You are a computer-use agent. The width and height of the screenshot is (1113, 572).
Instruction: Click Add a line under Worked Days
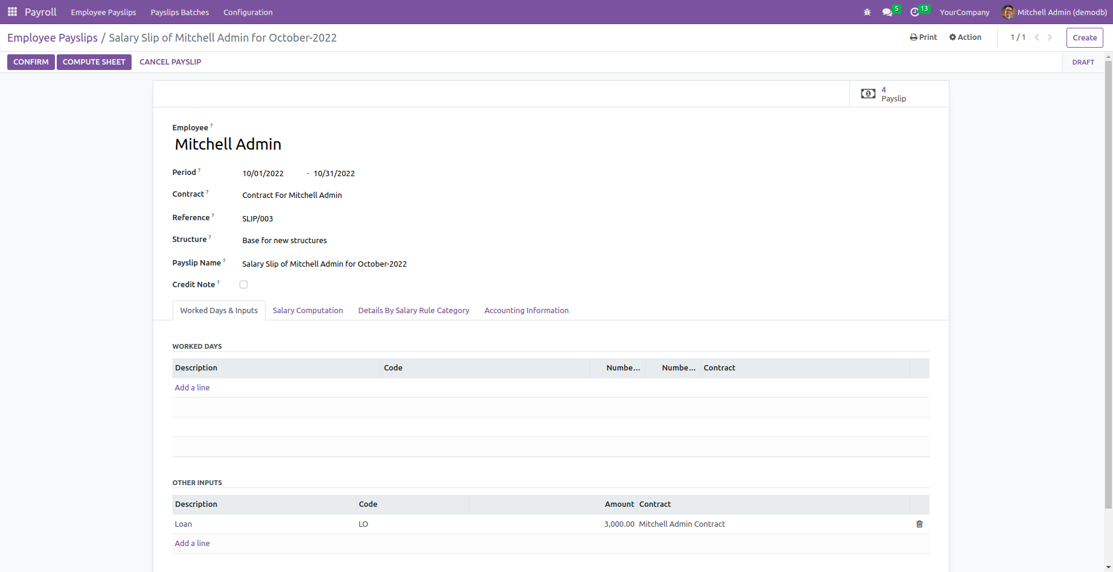(192, 387)
